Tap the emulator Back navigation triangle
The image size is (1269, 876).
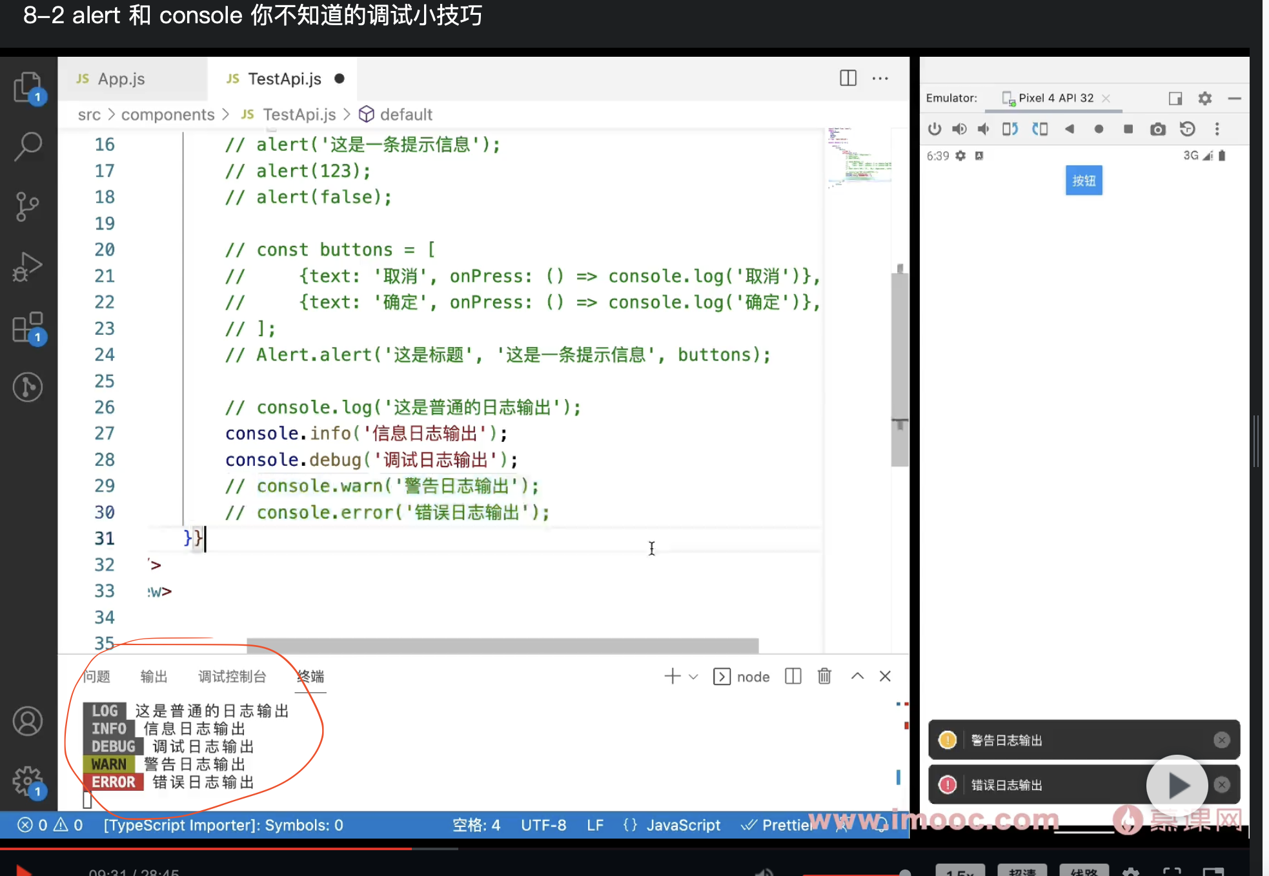coord(1069,129)
